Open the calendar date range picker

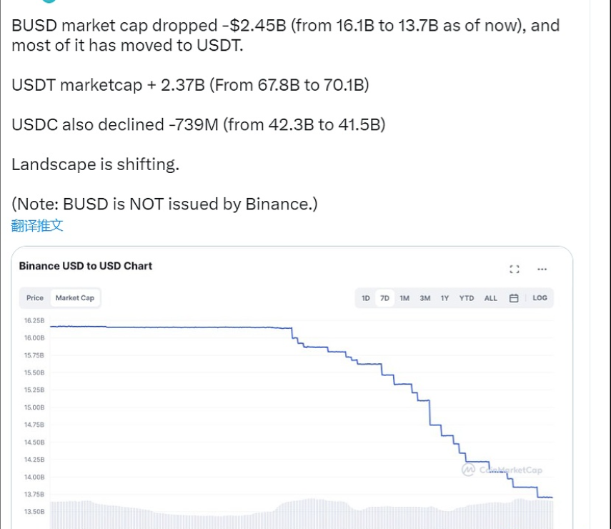(x=513, y=298)
